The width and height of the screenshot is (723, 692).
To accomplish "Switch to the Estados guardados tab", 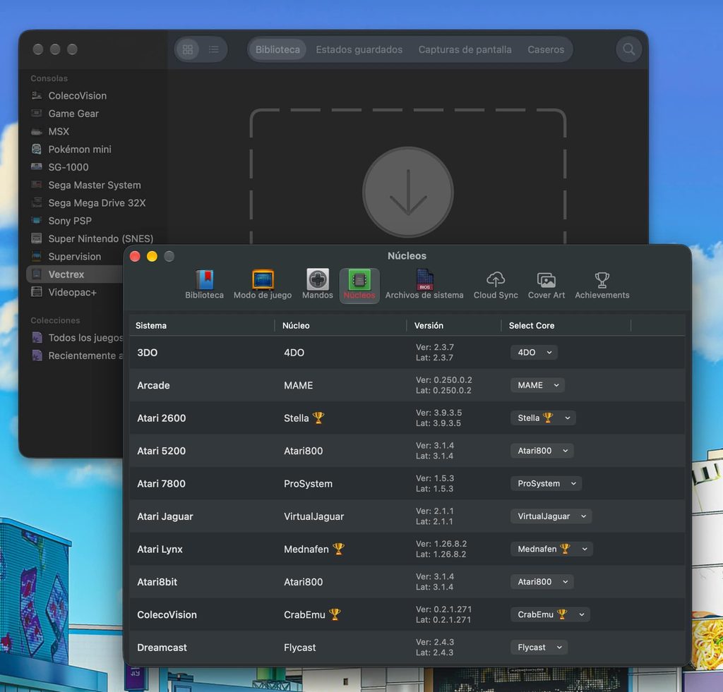I will click(x=359, y=49).
